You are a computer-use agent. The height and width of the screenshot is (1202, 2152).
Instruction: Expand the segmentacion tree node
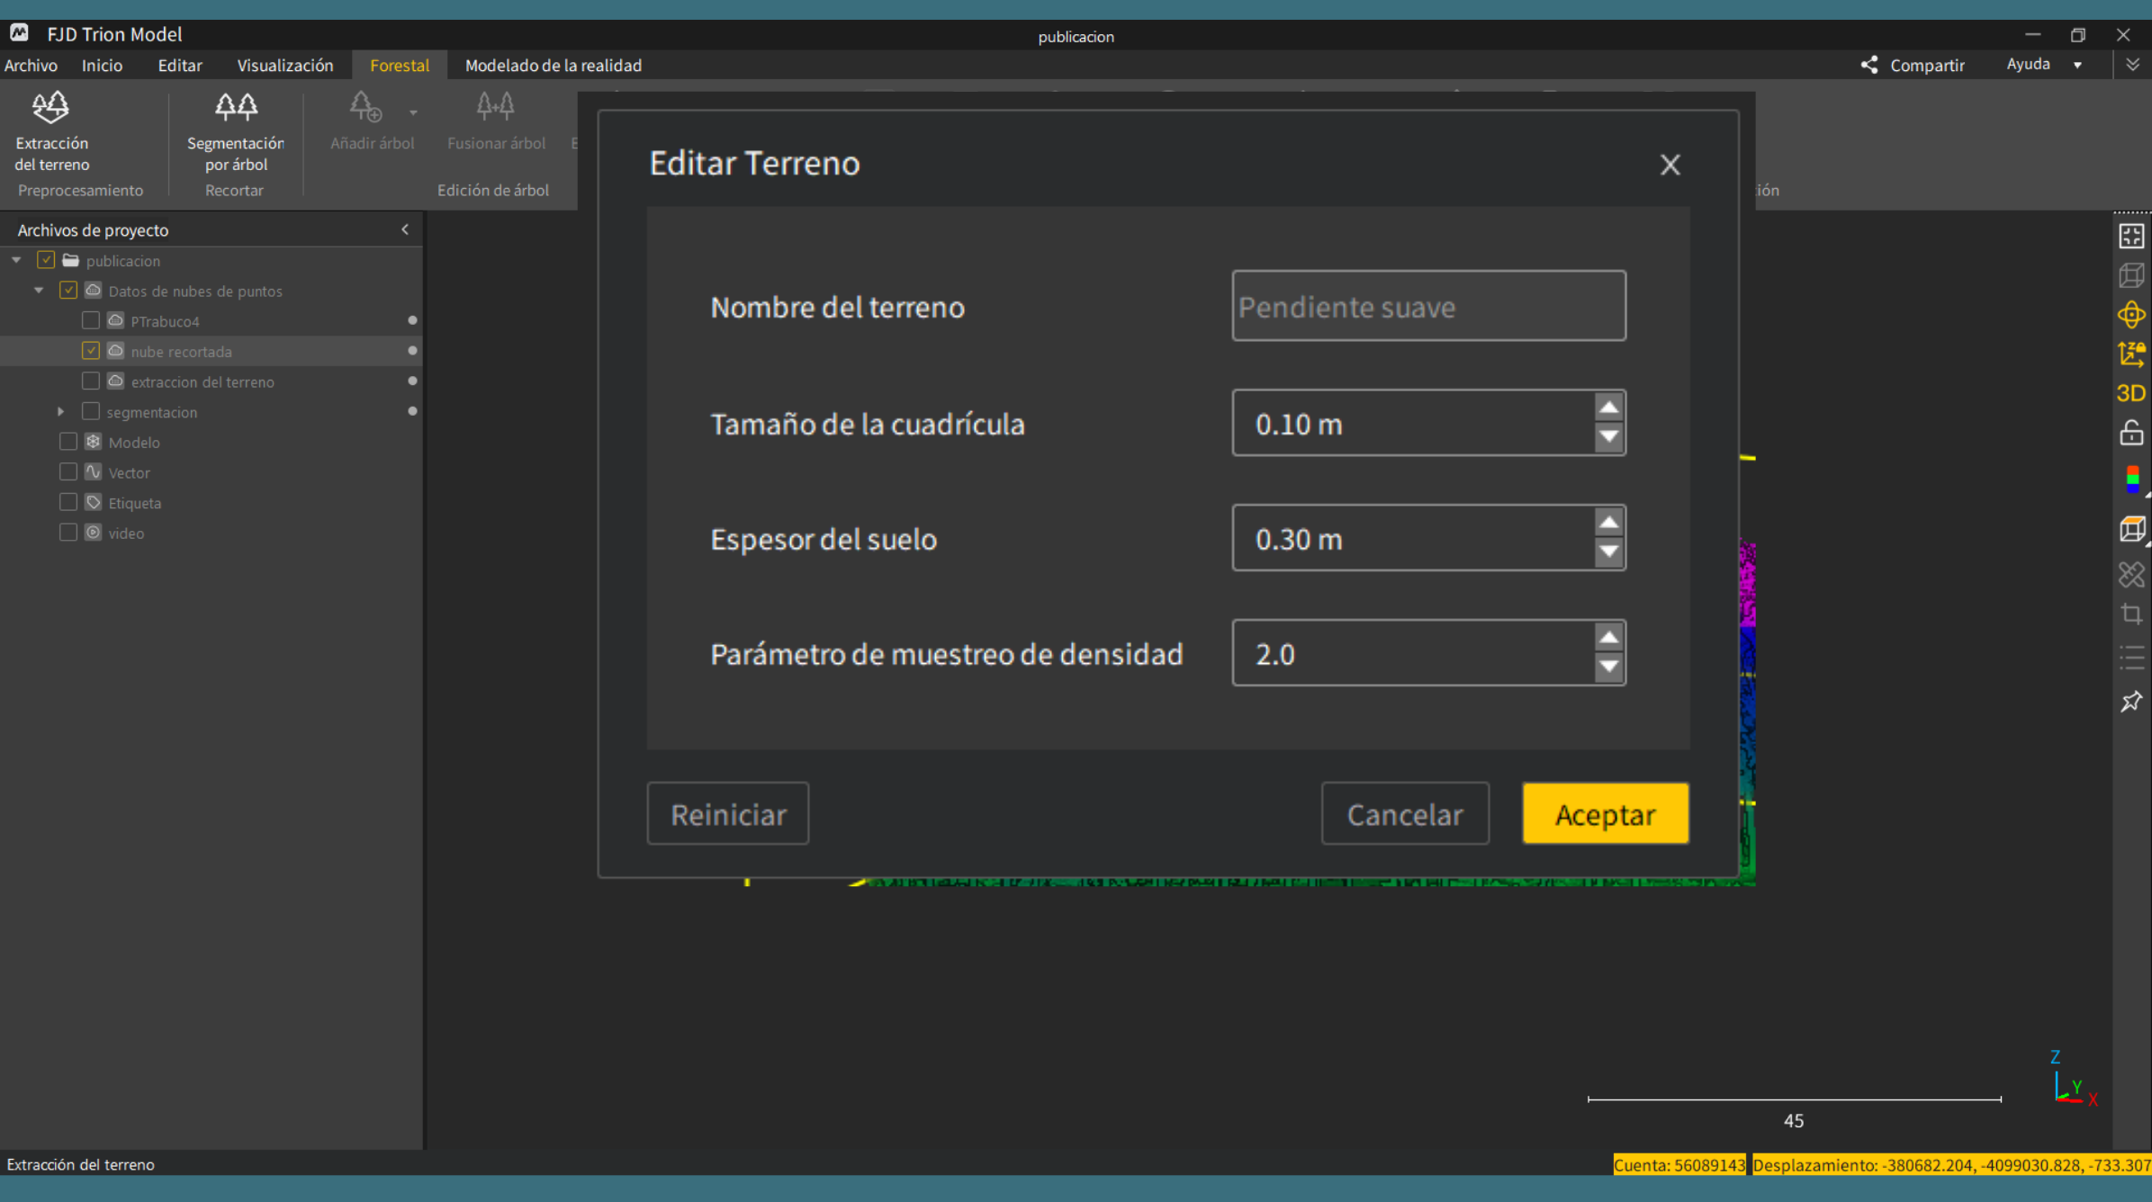click(x=60, y=412)
